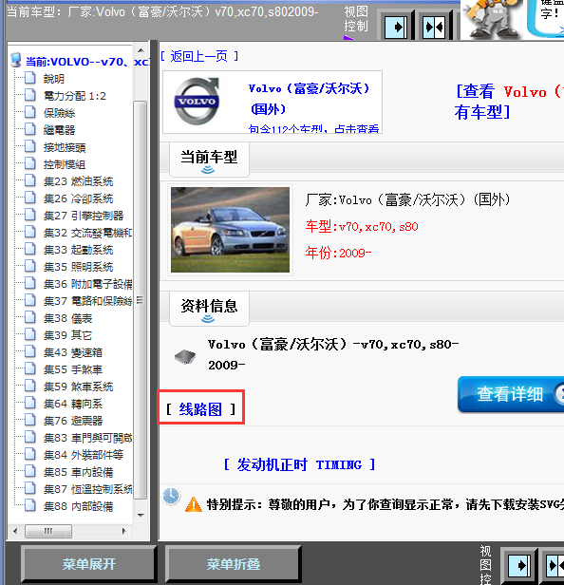Select 集37 電路和保險絲 tree item
This screenshot has height=585, width=564.
pos(87,301)
